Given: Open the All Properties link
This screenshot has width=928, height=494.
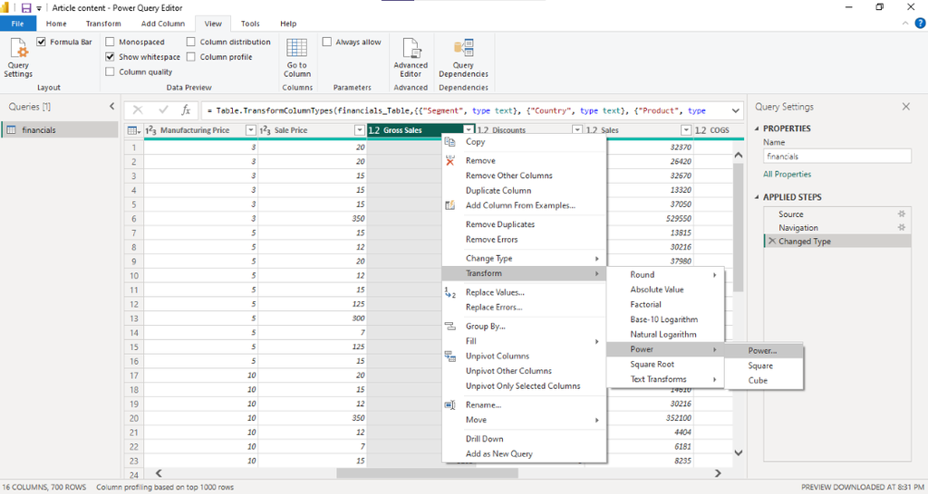Looking at the screenshot, I should [x=787, y=174].
